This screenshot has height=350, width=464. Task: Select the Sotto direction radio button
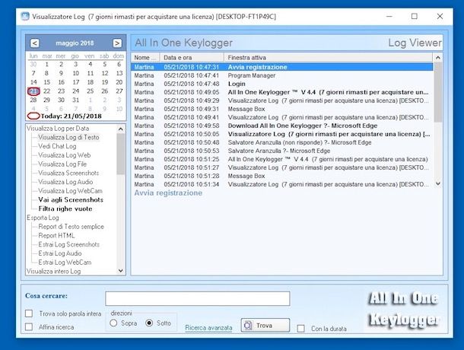pos(149,323)
